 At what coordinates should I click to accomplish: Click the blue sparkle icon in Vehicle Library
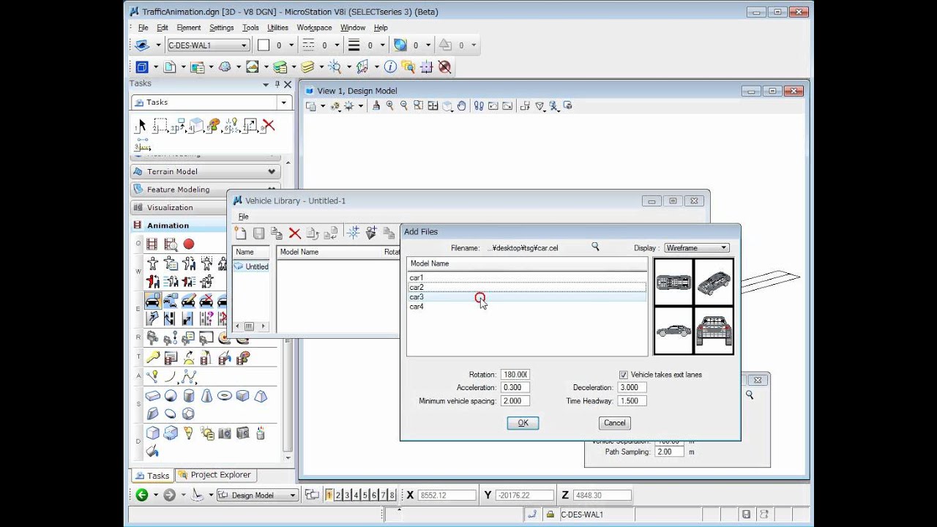353,233
